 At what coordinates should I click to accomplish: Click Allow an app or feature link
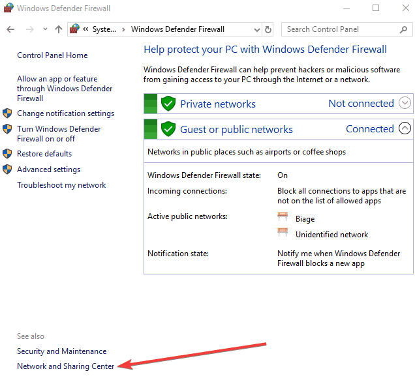(65, 89)
